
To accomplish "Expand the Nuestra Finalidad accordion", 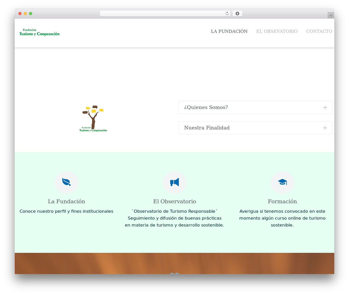I will [255, 128].
